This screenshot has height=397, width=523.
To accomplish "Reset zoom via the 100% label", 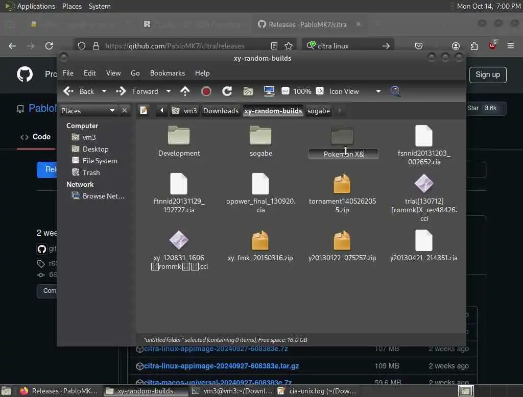I will [x=302, y=91].
